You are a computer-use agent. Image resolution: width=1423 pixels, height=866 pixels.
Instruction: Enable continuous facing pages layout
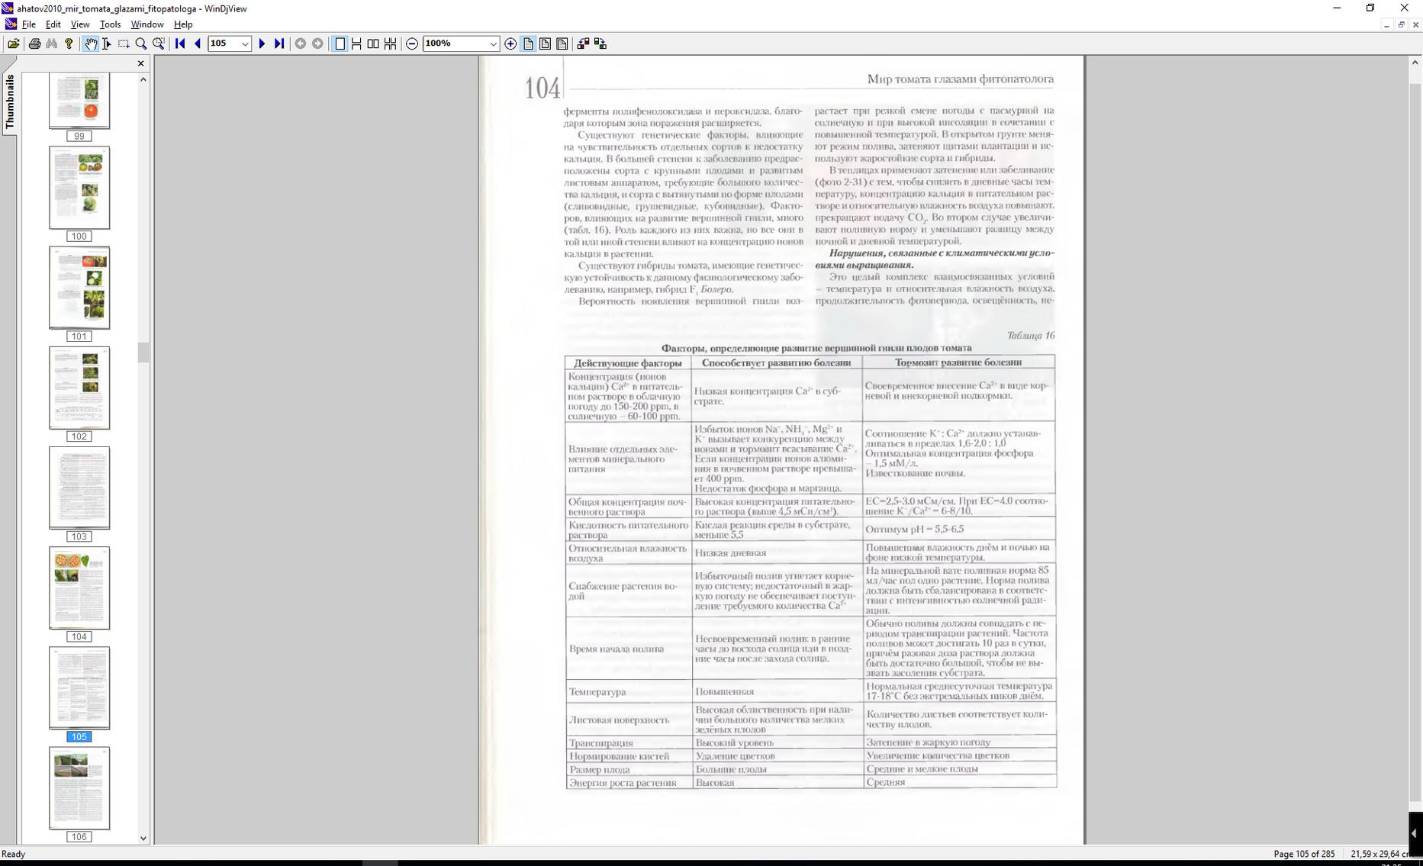point(391,43)
